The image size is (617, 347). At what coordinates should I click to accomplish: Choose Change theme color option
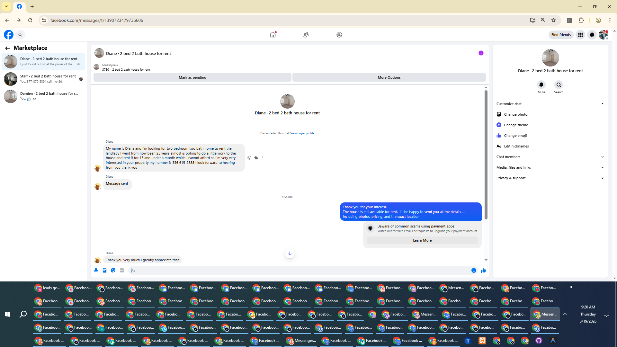515,125
